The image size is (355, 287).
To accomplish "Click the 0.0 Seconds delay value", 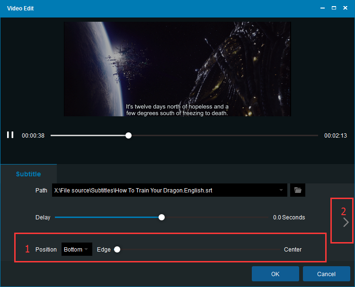I will pos(289,217).
